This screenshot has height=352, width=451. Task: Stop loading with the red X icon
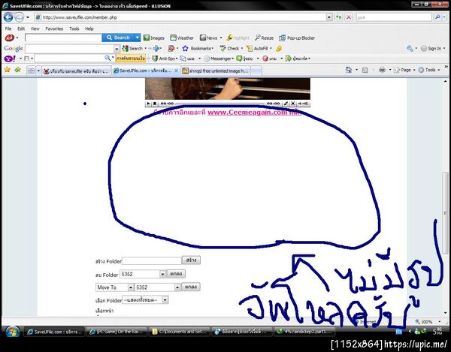point(349,17)
